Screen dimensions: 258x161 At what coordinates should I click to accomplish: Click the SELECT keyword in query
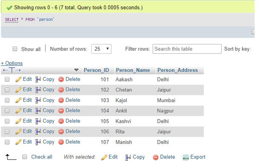pyautogui.click(x=12, y=20)
